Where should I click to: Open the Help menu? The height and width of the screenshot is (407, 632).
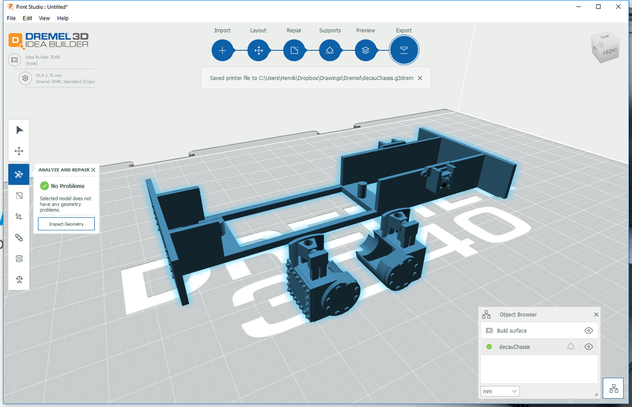(63, 18)
